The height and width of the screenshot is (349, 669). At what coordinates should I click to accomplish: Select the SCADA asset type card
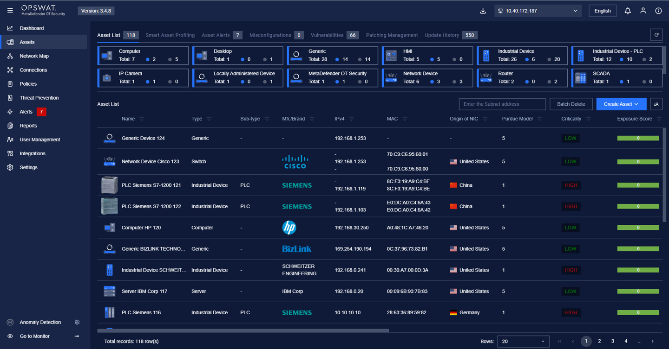coord(617,77)
